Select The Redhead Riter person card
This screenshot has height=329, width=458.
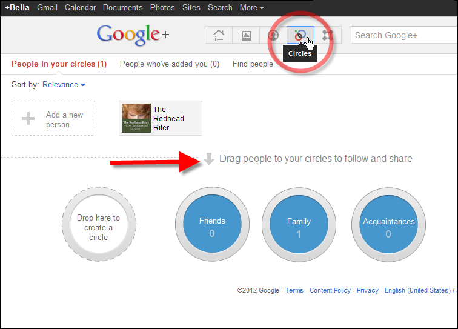pyautogui.click(x=161, y=118)
